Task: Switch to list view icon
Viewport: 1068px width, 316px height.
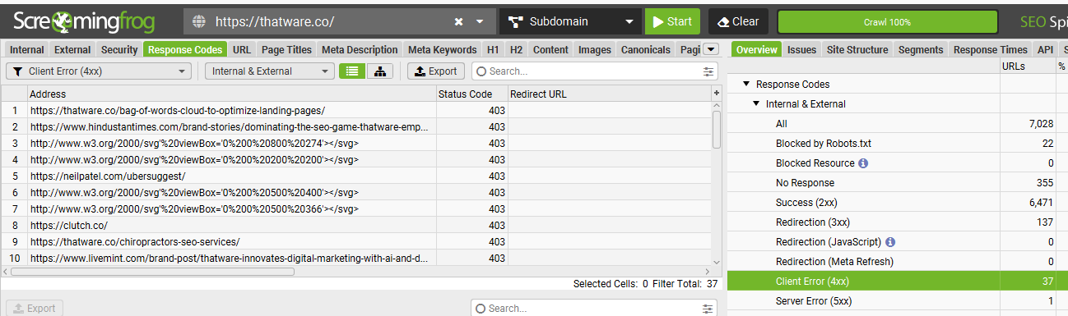Action: [352, 71]
